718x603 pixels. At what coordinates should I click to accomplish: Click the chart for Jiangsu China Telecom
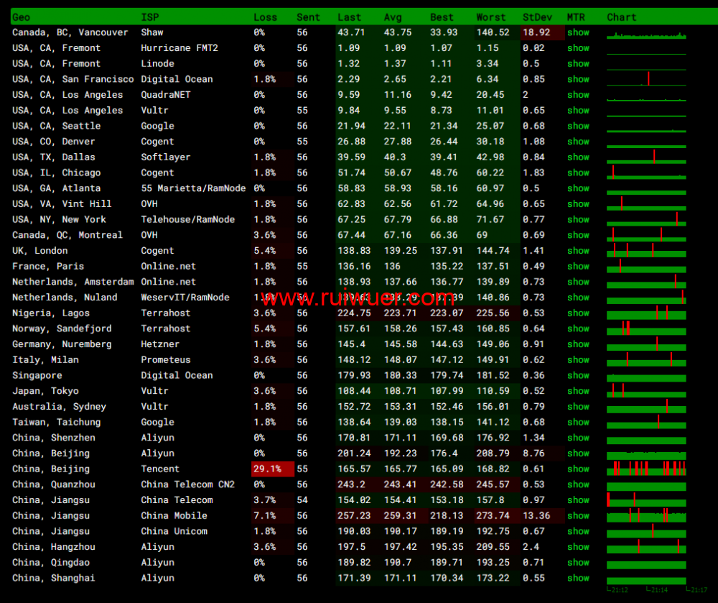pyautogui.click(x=646, y=500)
